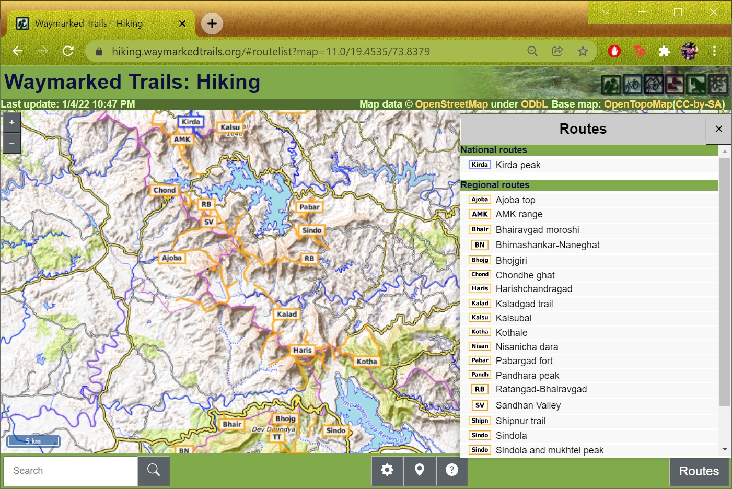Screen dimensions: 732x489
Task: View the site lock security info
Action: tap(99, 51)
